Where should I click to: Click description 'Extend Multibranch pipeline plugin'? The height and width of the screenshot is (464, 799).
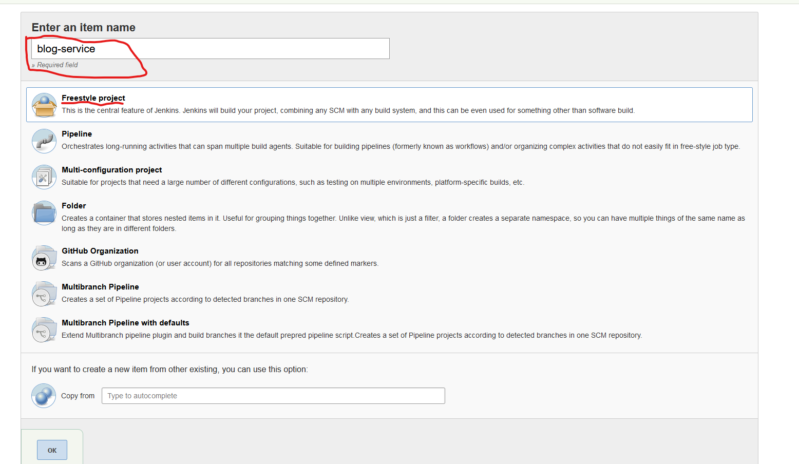[x=352, y=335]
